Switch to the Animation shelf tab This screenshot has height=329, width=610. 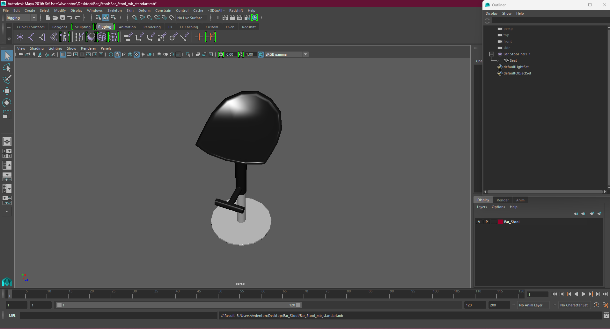(x=127, y=27)
